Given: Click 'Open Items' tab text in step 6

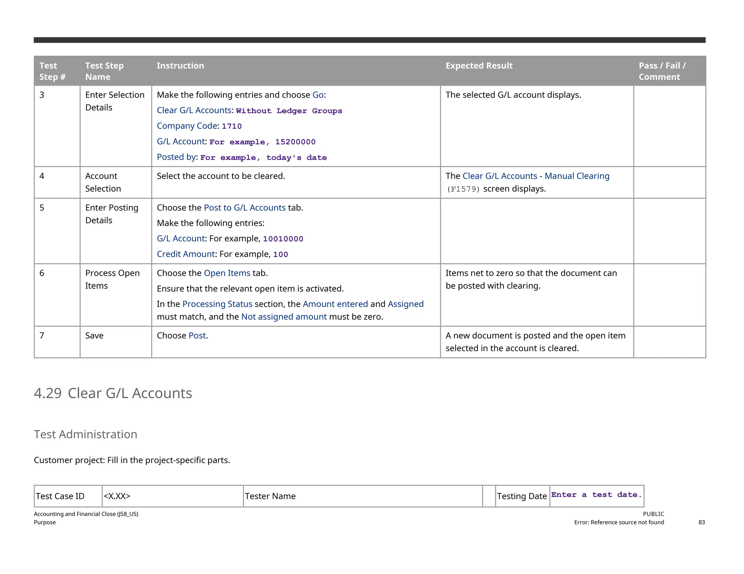Looking at the screenshot, I should [227, 273].
